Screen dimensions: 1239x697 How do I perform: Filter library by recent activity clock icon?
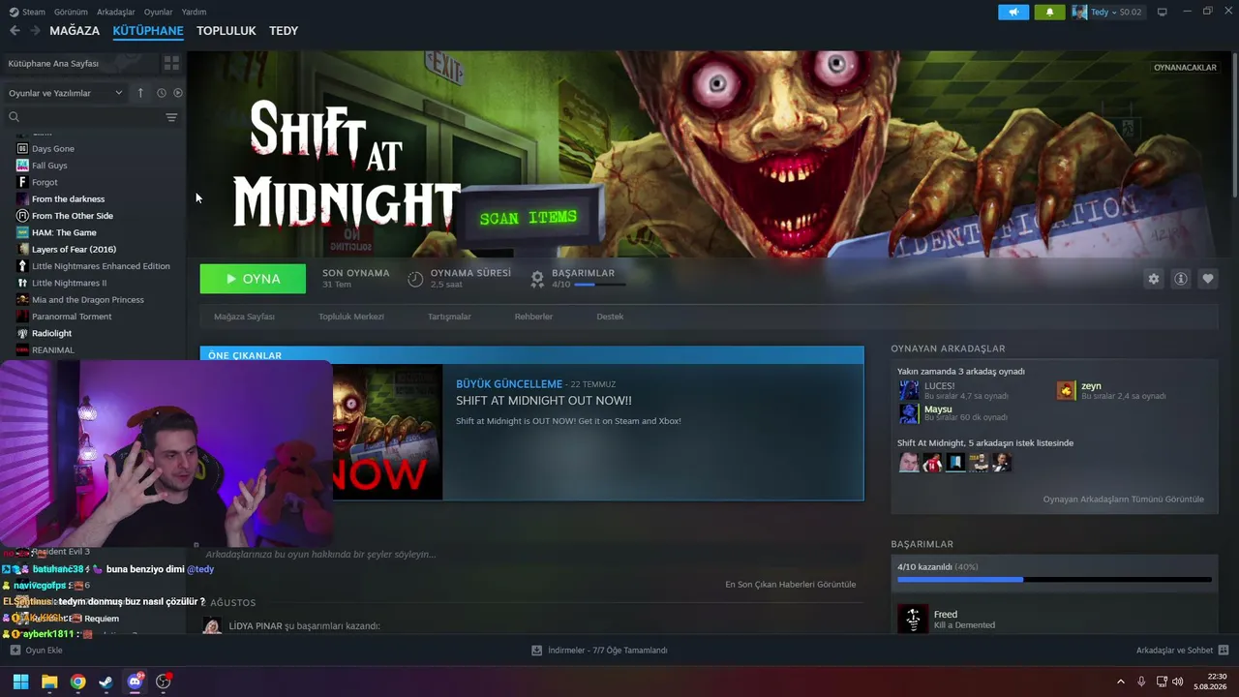point(162,93)
